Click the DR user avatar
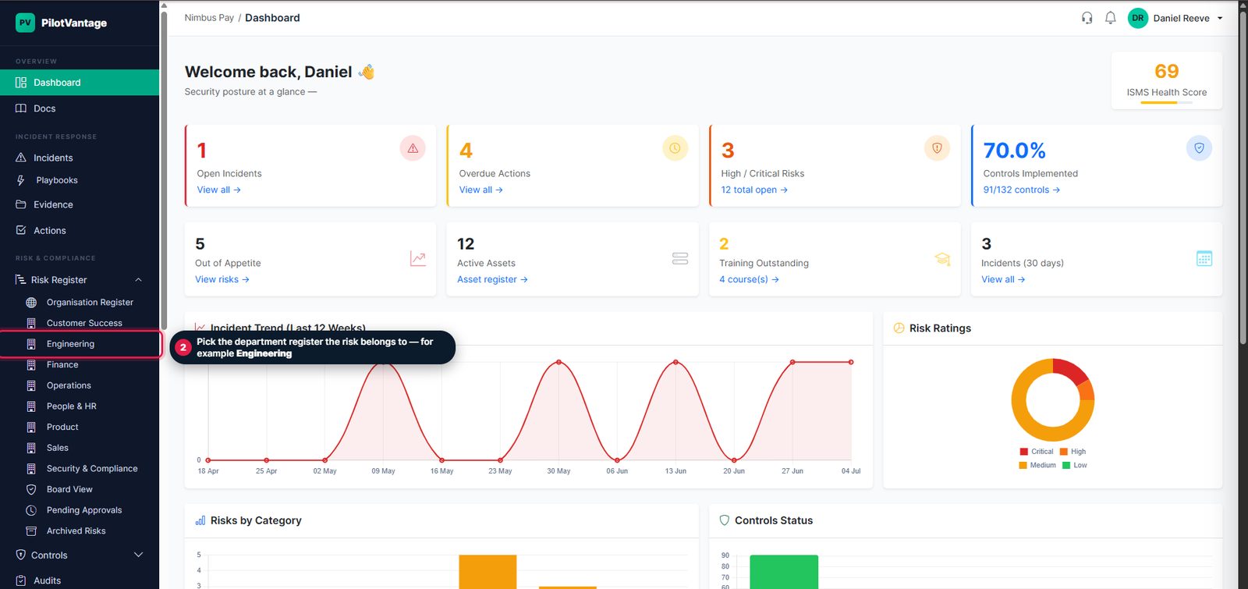The height and width of the screenshot is (589, 1248). (x=1138, y=18)
